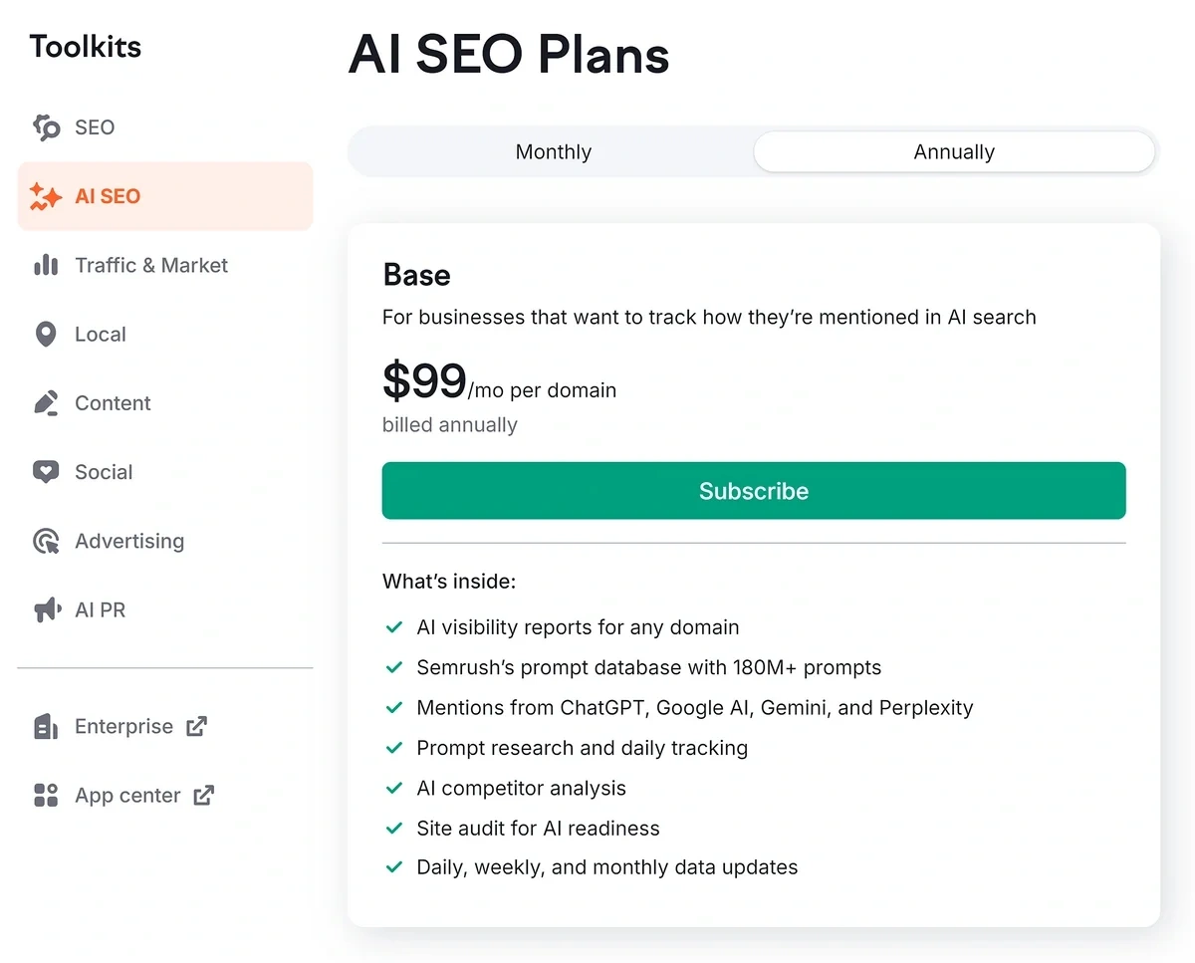
Task: Select the Content toolkit label
Action: (113, 403)
